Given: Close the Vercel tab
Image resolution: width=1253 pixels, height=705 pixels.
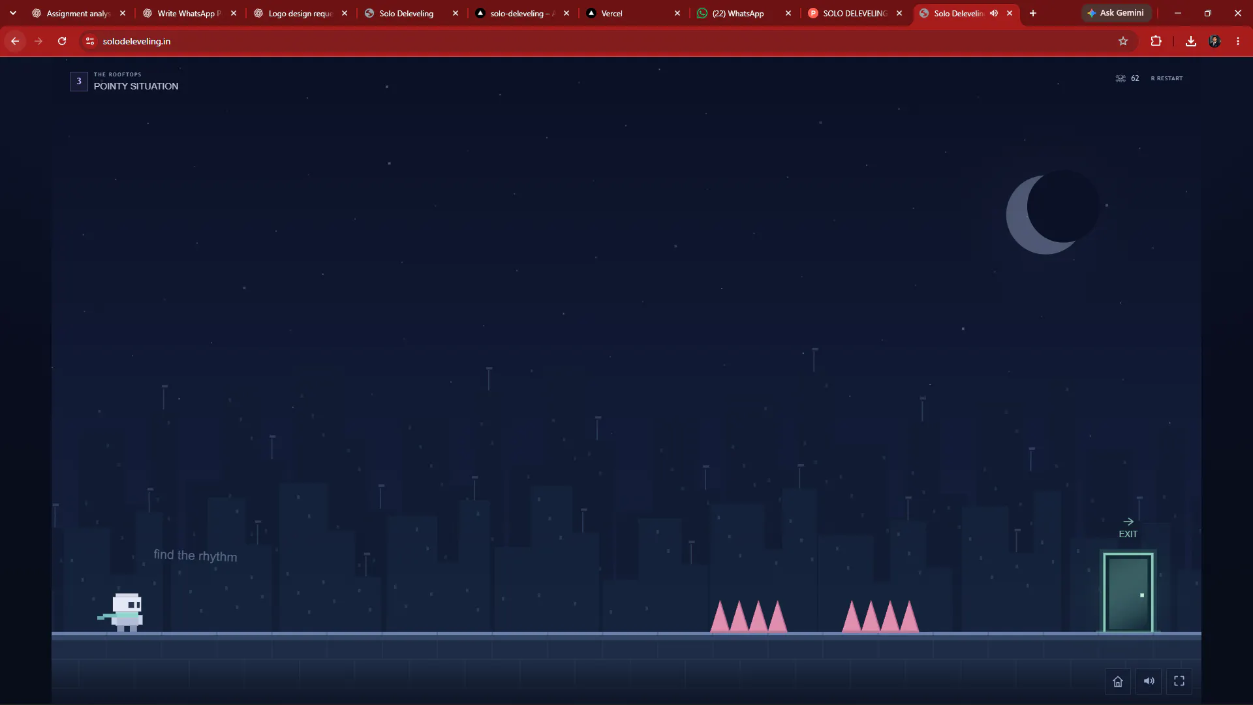Looking at the screenshot, I should [677, 13].
